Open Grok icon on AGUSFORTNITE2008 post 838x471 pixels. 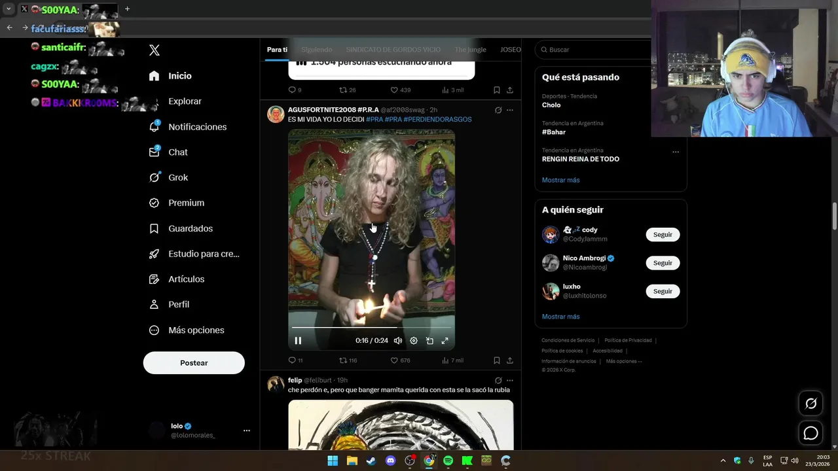pyautogui.click(x=498, y=110)
